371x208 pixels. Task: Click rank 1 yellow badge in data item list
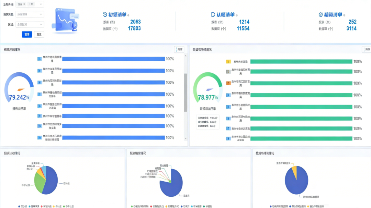[228, 62]
